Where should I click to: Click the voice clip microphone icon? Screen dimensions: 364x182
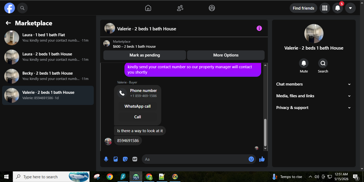pos(106,159)
